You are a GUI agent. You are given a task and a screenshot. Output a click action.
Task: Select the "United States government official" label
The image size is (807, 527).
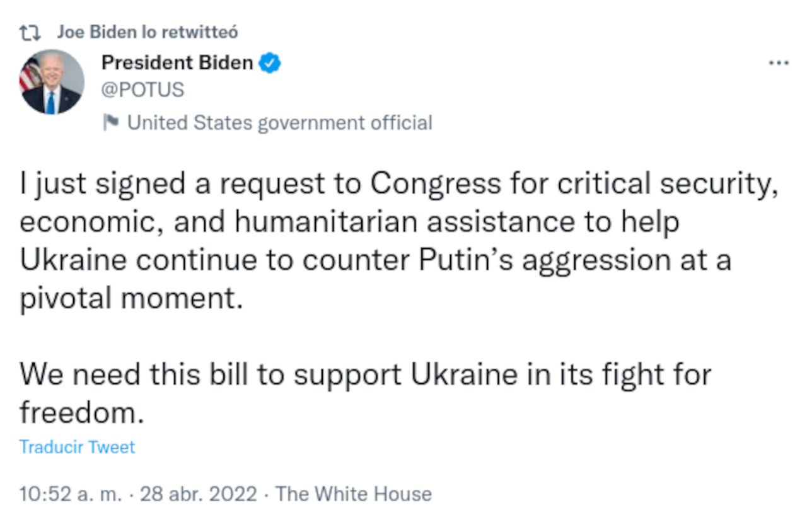[280, 122]
